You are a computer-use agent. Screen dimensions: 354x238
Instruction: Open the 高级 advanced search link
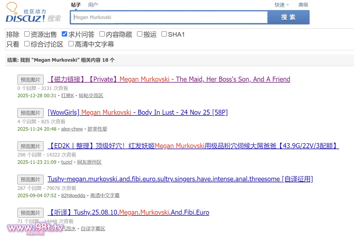pos(303,5)
